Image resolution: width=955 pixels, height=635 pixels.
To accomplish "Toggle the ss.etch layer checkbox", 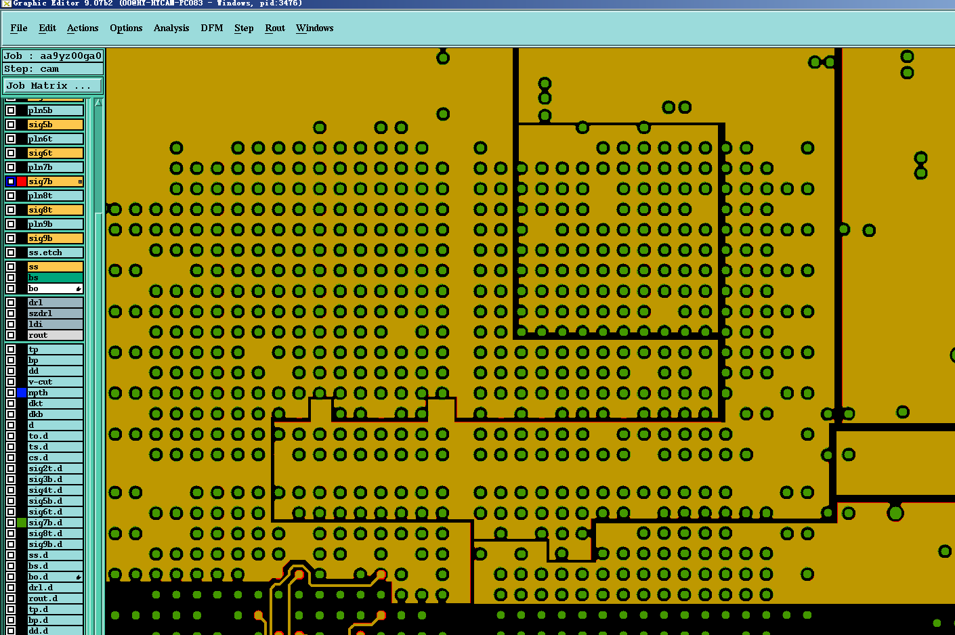I will 11,253.
